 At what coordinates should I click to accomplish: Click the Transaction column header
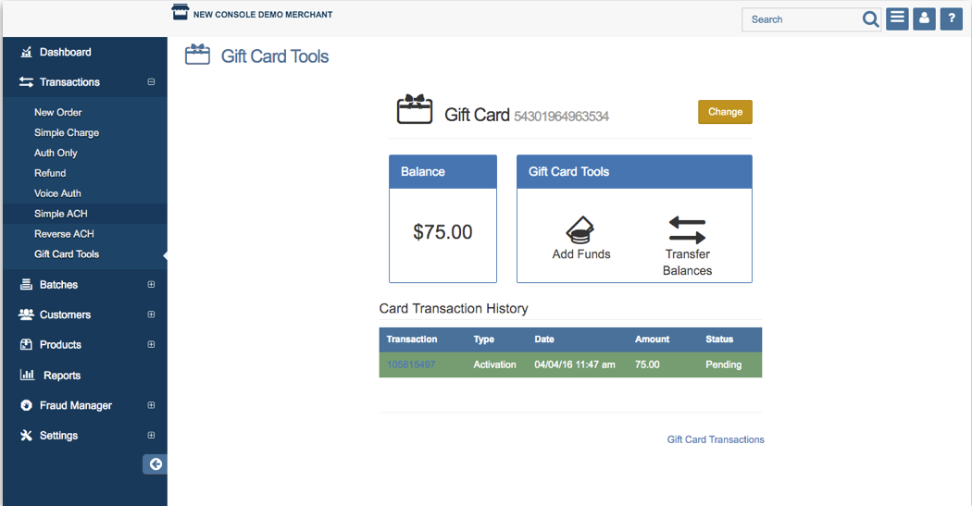(x=412, y=339)
